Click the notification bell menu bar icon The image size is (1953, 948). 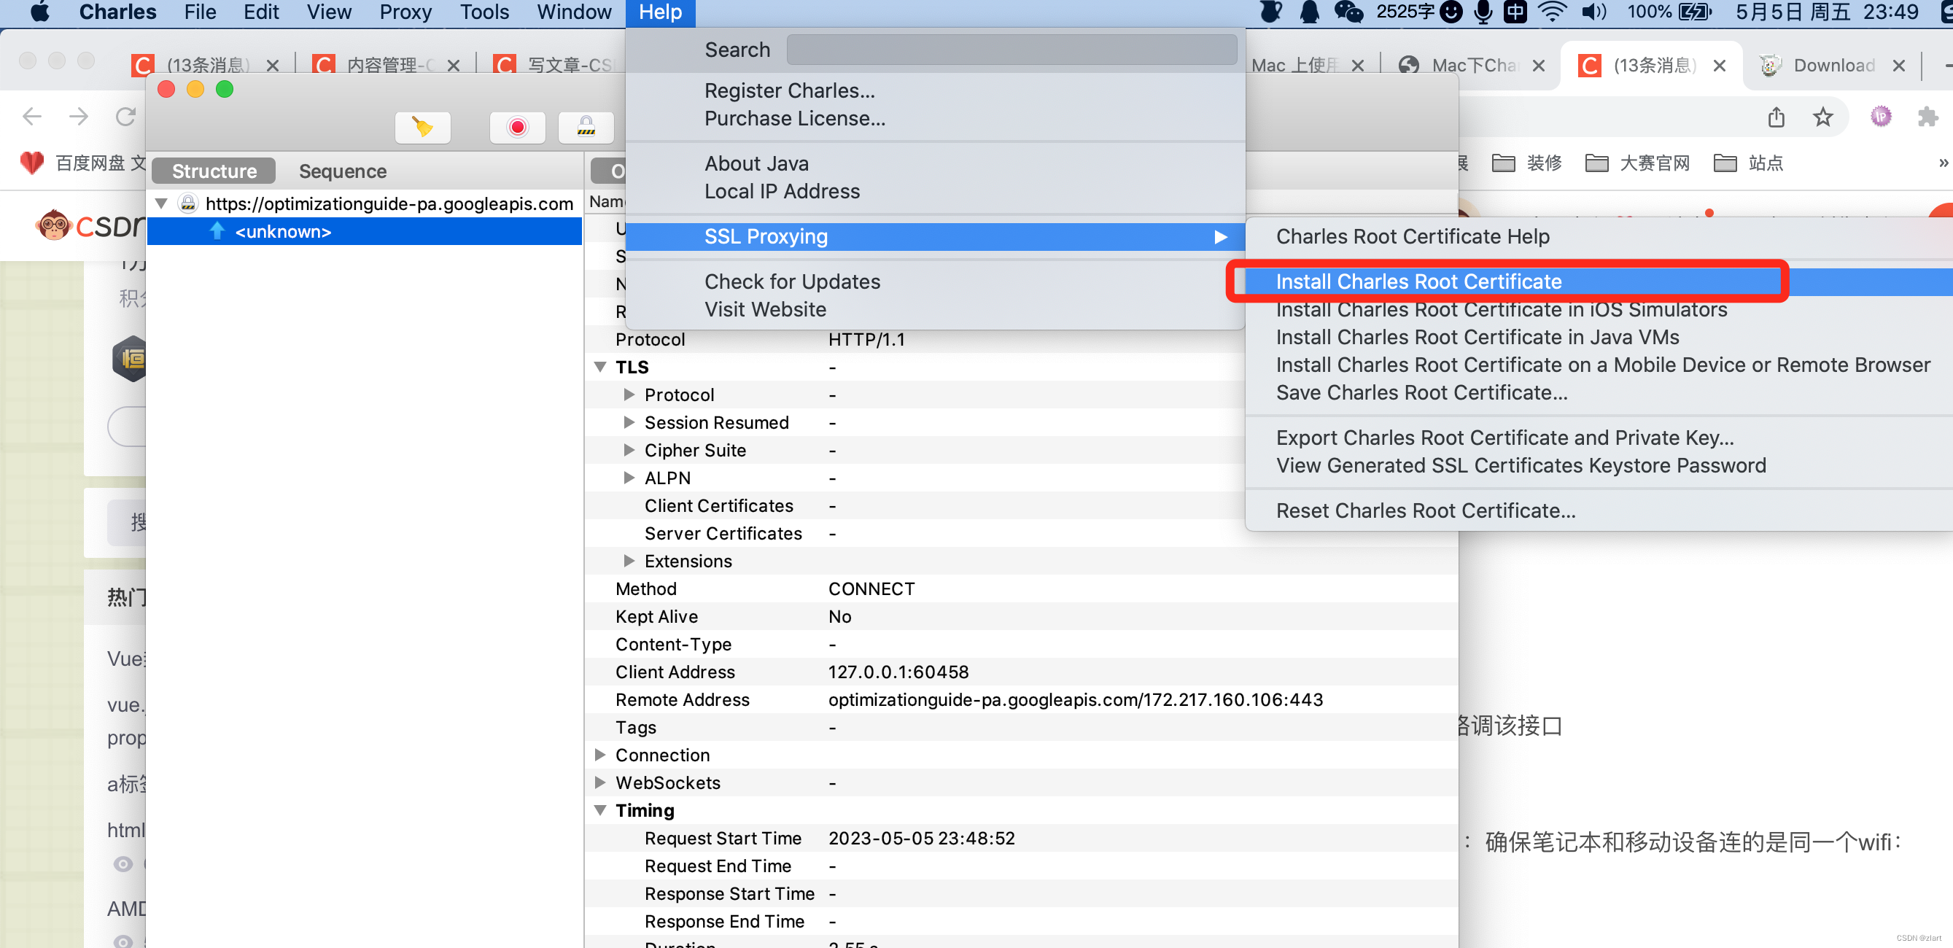(x=1309, y=12)
